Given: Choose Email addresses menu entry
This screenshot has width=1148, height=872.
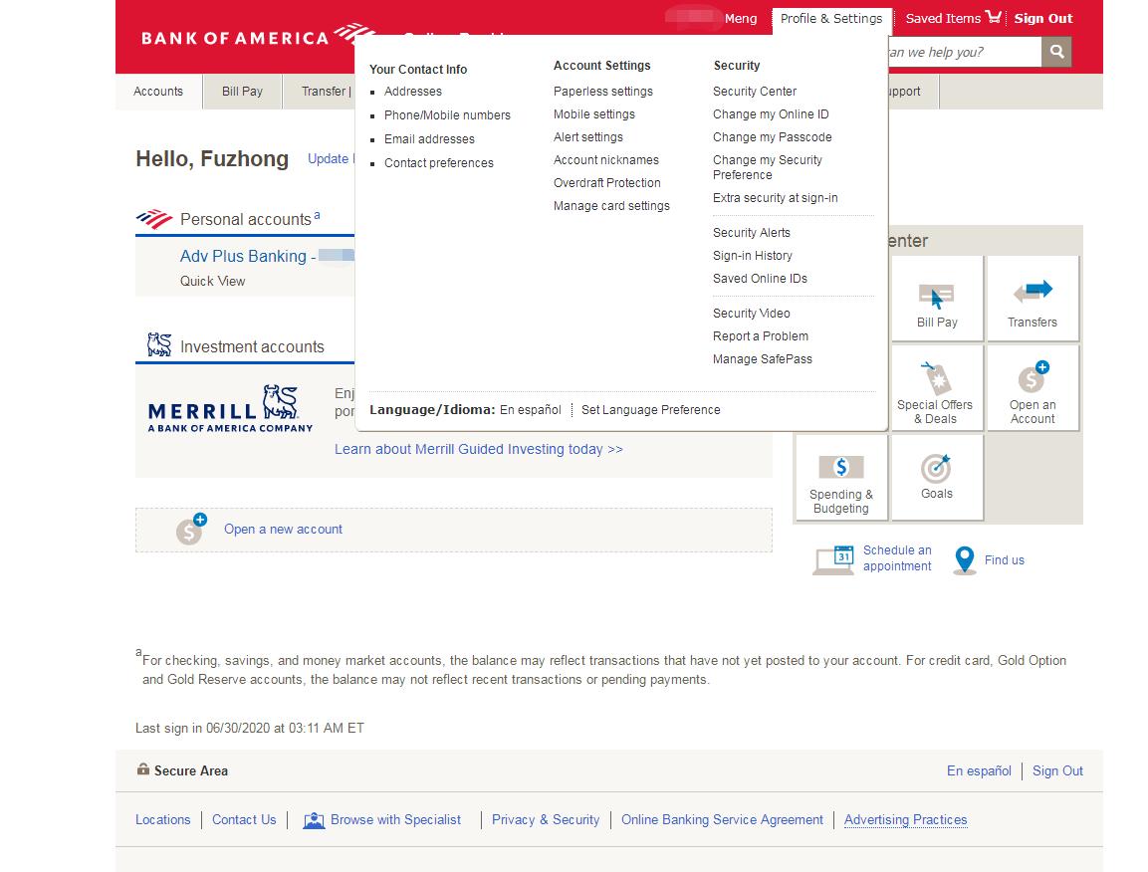Looking at the screenshot, I should [x=429, y=139].
